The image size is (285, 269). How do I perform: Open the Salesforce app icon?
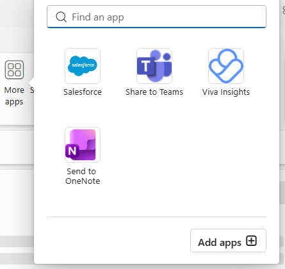[83, 66]
